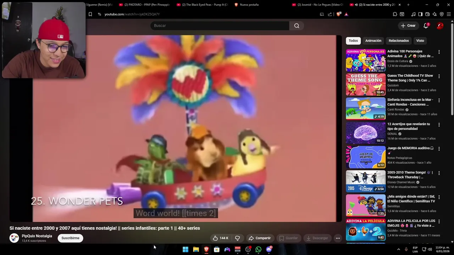This screenshot has height=255, width=454.
Task: Click the youtube.com address bar URL
Action: click(x=132, y=14)
